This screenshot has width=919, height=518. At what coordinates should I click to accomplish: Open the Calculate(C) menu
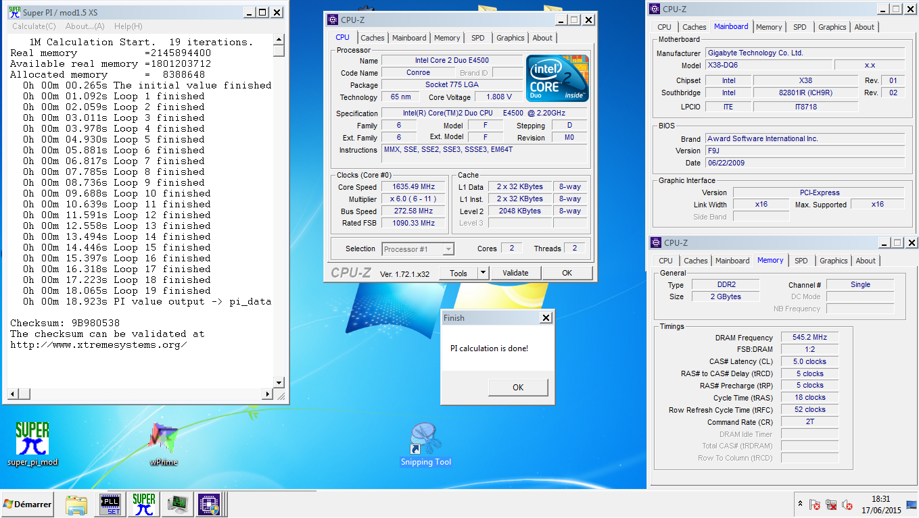(x=34, y=26)
